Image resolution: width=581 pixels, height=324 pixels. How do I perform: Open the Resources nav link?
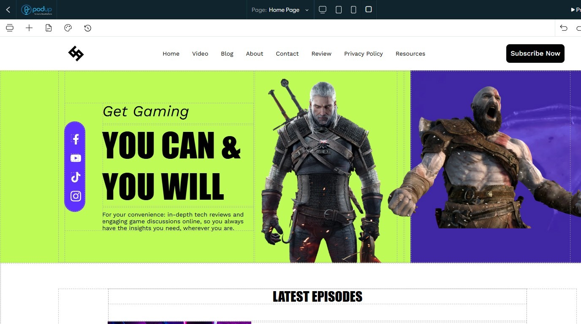[410, 54]
